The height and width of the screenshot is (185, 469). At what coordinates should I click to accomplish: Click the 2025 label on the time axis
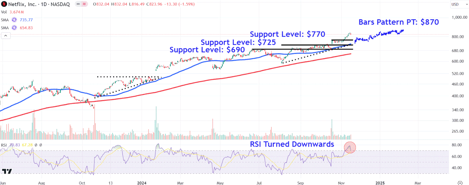pos(380,183)
